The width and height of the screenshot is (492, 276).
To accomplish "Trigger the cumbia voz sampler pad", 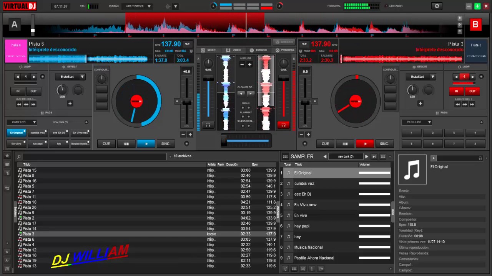I will 38,133.
